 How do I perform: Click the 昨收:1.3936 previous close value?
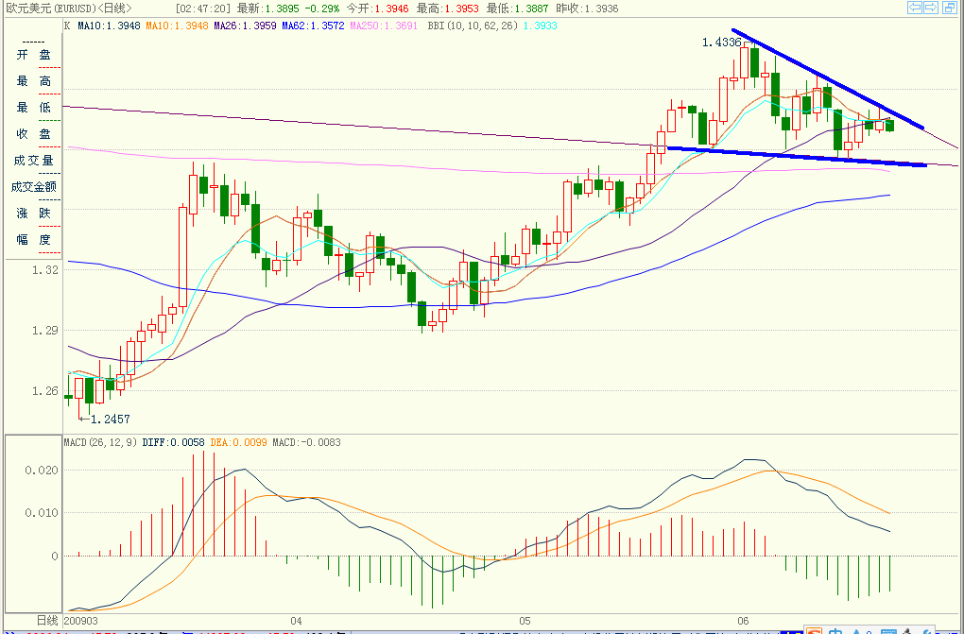[589, 9]
